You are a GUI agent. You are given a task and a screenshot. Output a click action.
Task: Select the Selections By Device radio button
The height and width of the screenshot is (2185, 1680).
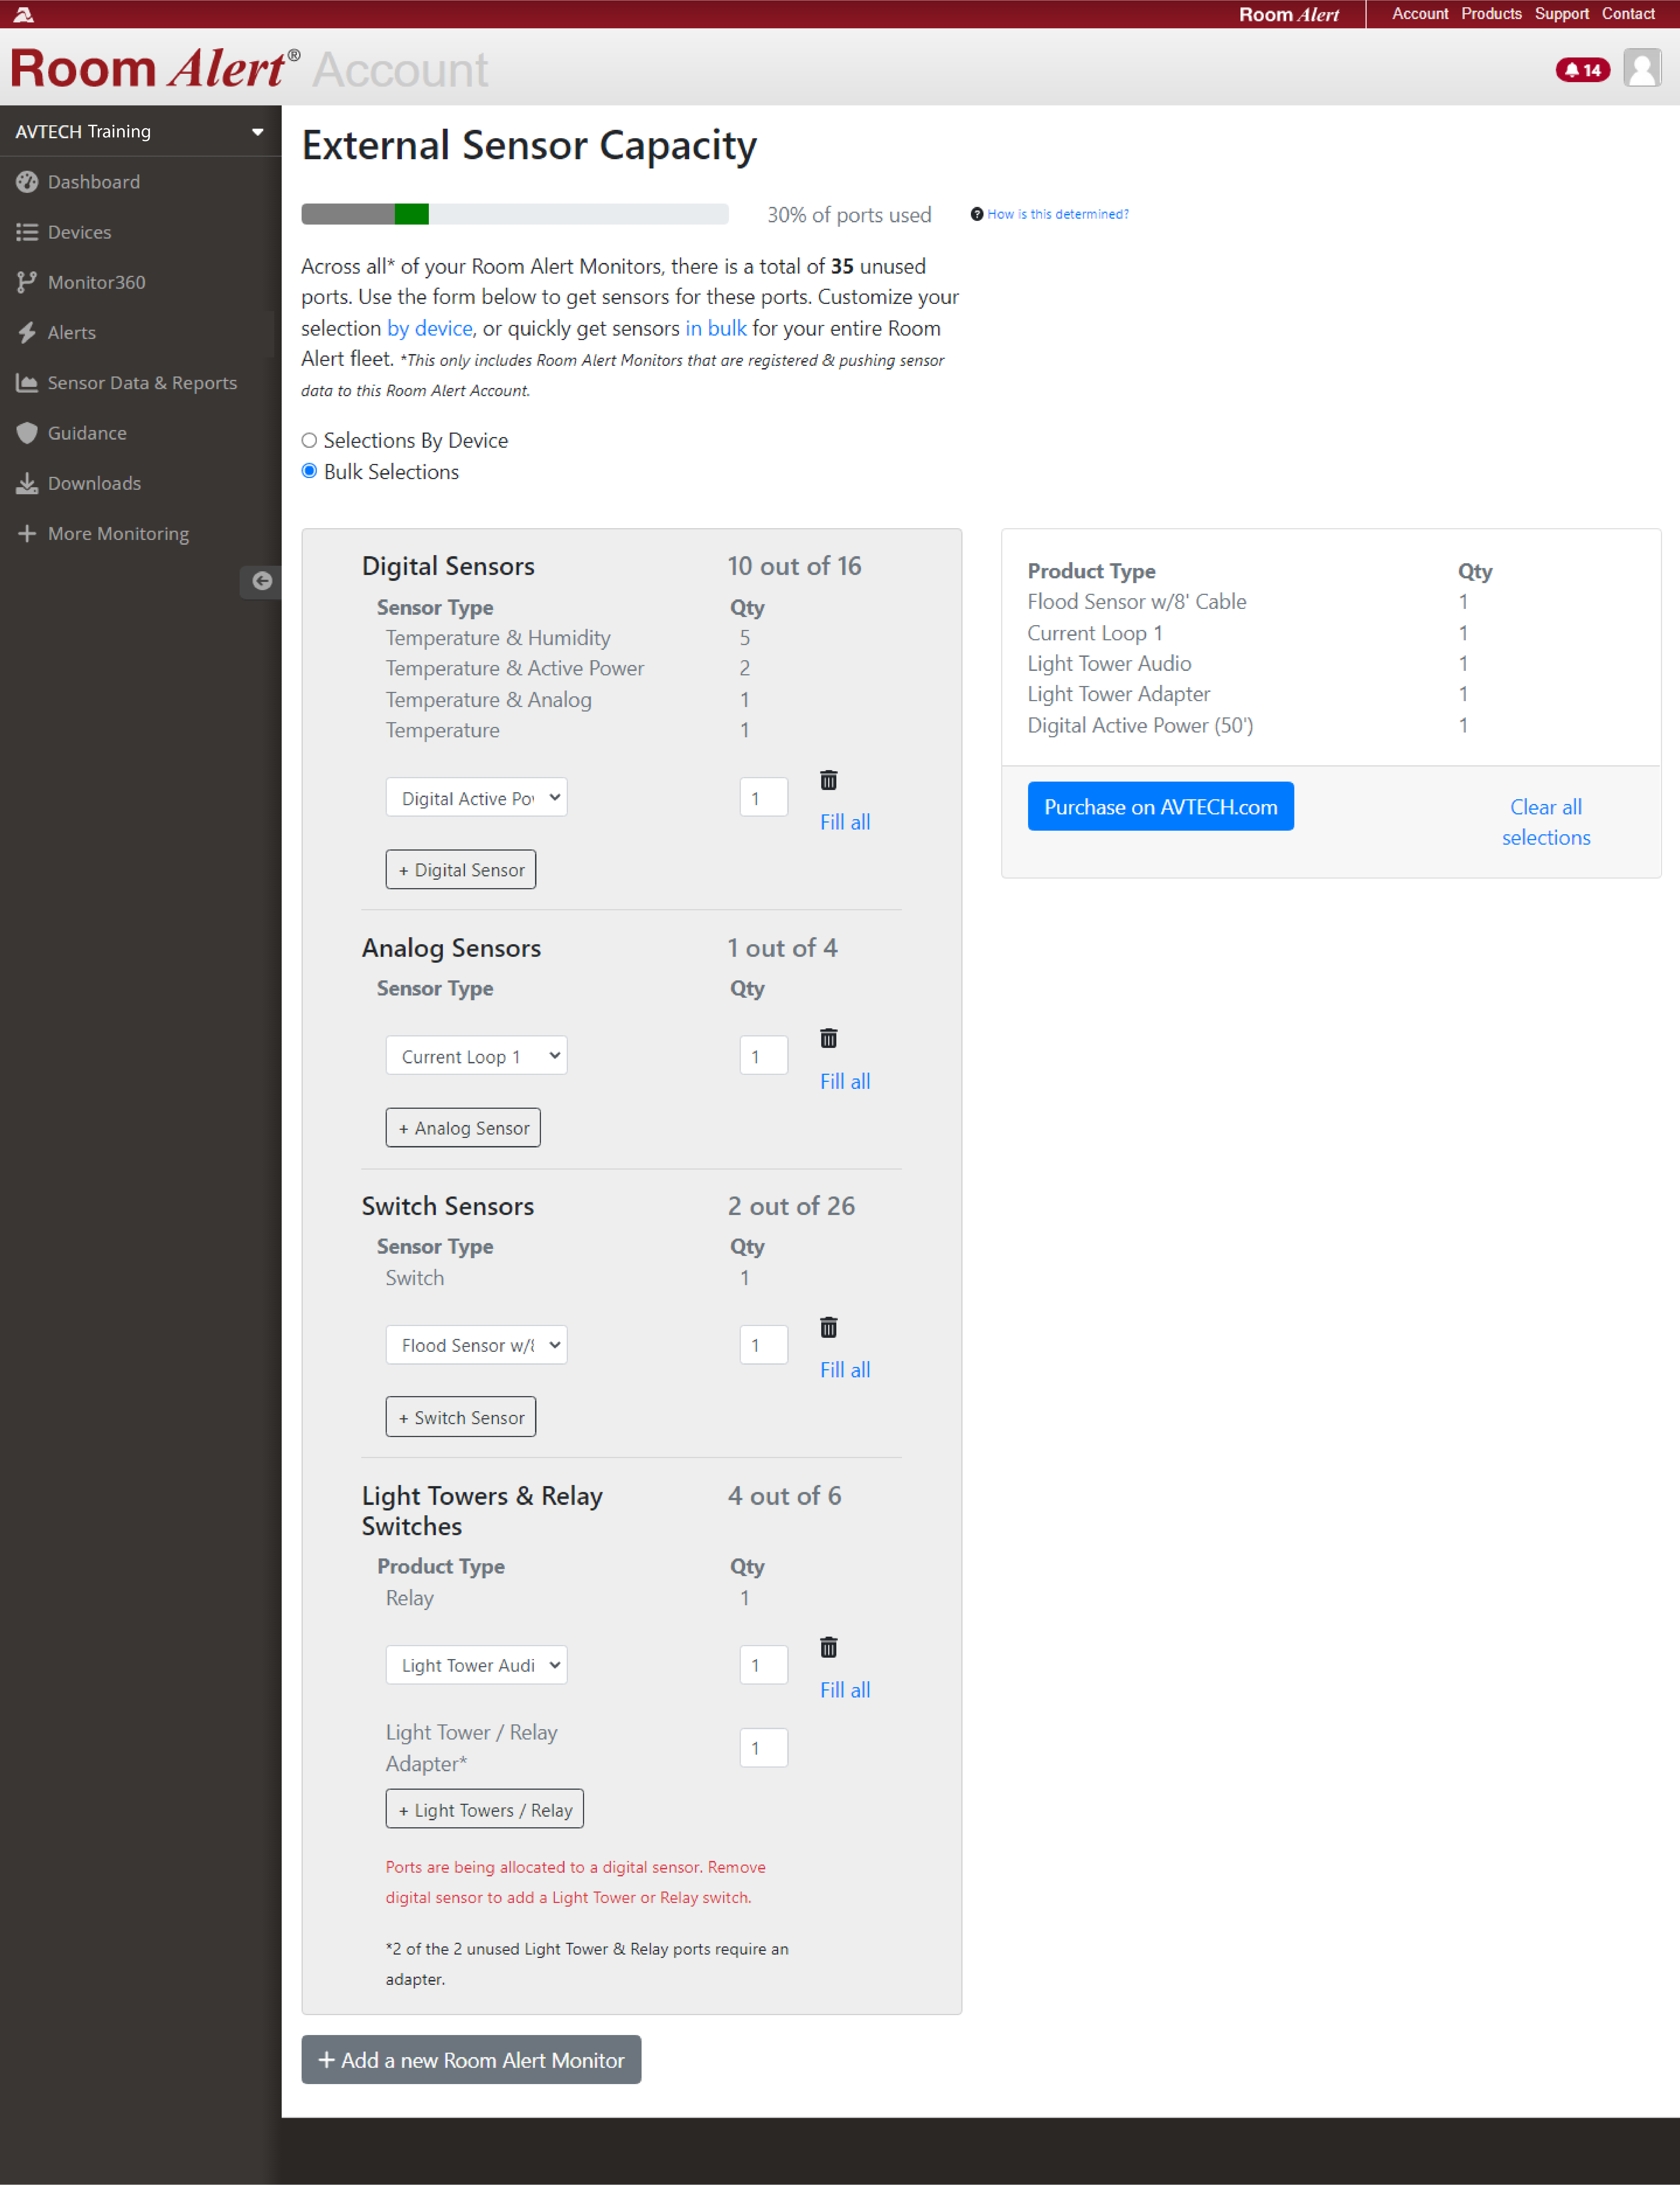pyautogui.click(x=309, y=440)
